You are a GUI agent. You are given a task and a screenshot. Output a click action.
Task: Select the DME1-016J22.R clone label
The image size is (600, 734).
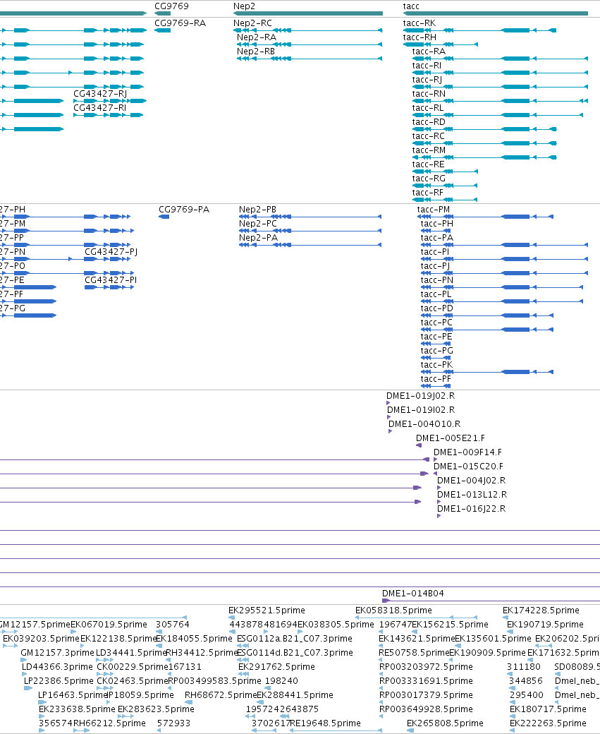(x=472, y=508)
